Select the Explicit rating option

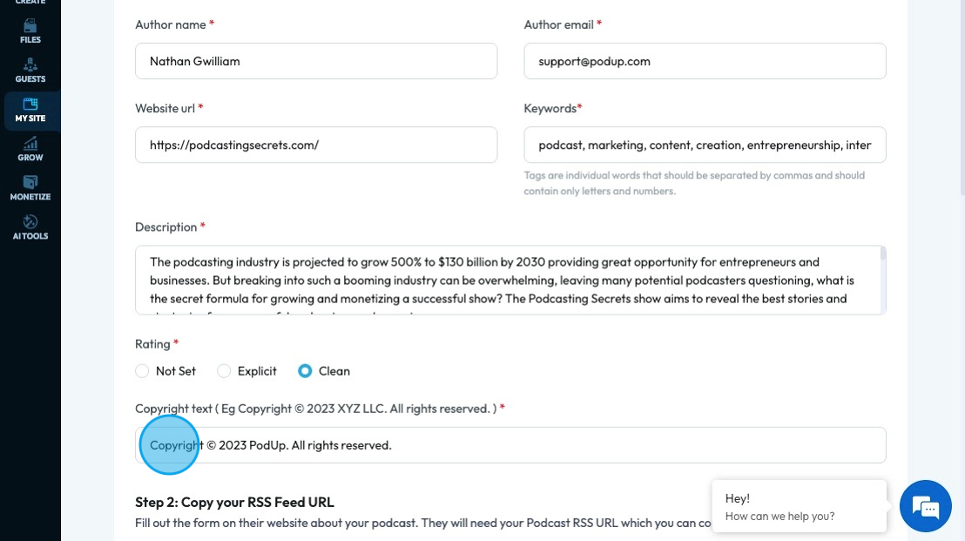point(225,371)
